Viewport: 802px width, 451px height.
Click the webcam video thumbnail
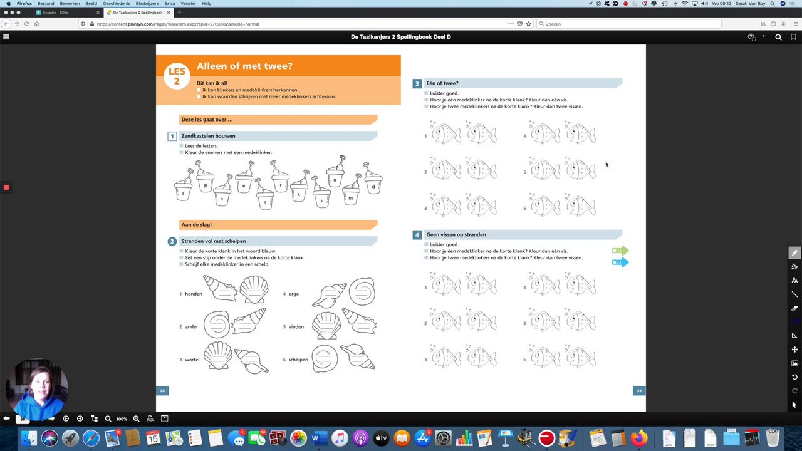pyautogui.click(x=37, y=390)
